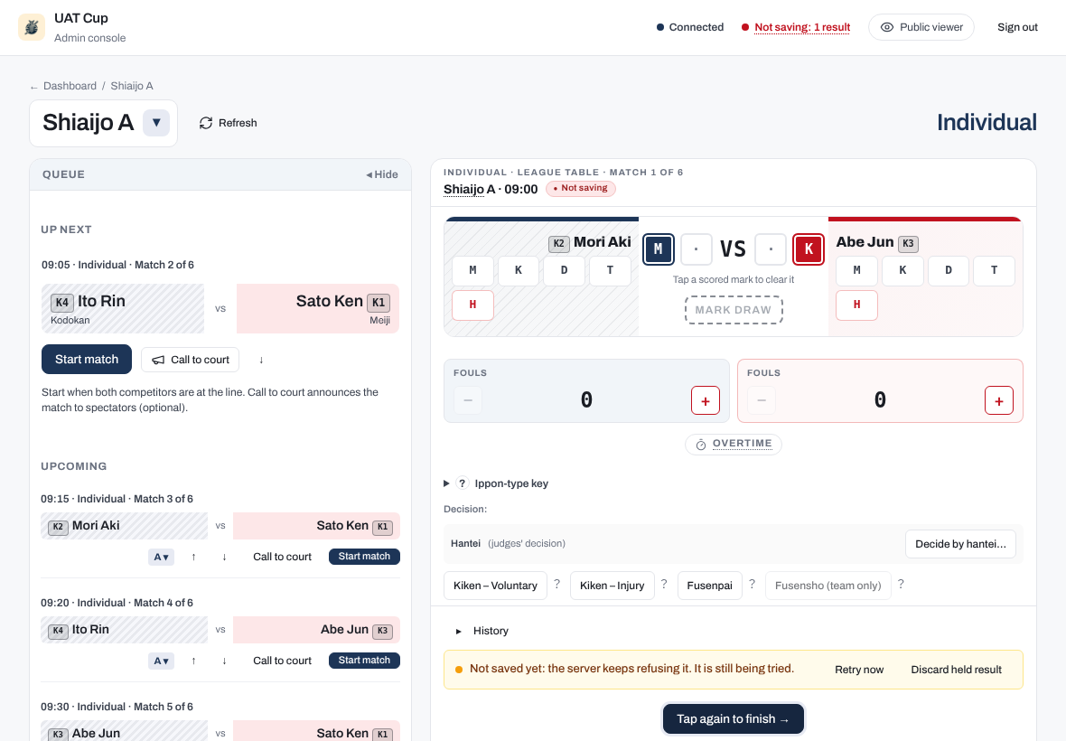Call Match 2 to court
The height and width of the screenshot is (741, 1066).
tap(191, 360)
